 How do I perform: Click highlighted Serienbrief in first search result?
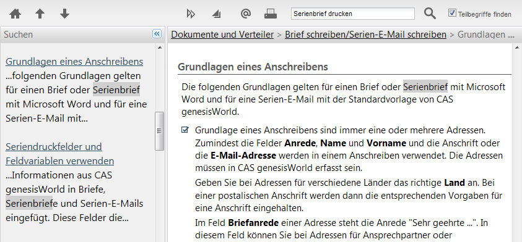coord(116,90)
